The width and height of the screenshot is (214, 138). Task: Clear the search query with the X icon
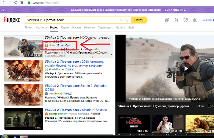pyautogui.click(x=121, y=20)
